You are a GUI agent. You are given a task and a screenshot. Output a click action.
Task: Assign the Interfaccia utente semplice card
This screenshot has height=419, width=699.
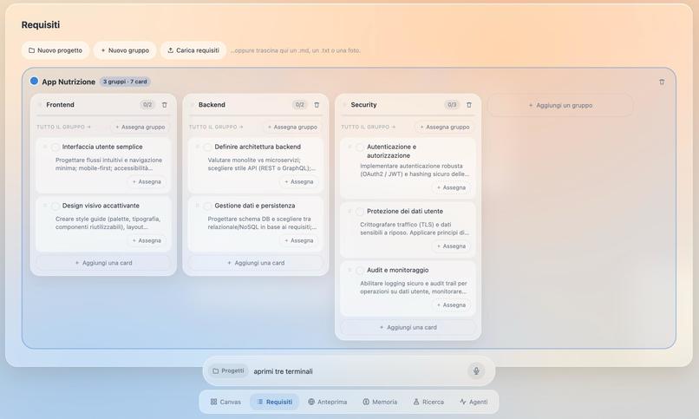(x=147, y=182)
